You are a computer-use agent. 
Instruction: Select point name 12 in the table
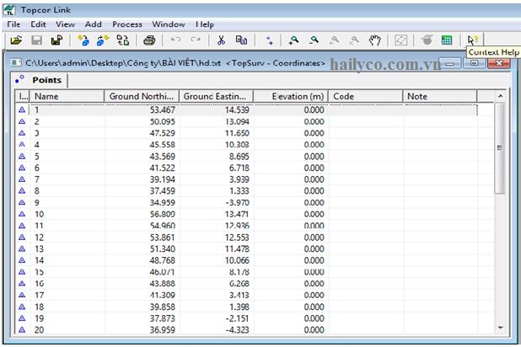40,238
